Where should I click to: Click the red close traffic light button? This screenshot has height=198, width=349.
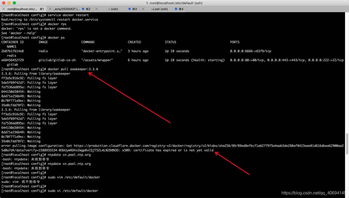tap(4, 3)
